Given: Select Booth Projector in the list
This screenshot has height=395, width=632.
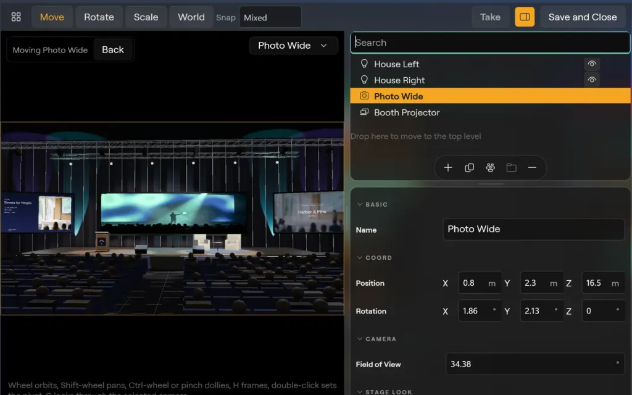Looking at the screenshot, I should pyautogui.click(x=490, y=112).
